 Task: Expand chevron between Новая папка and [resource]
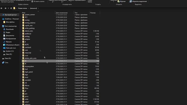pyautogui.click(x=28, y=8)
